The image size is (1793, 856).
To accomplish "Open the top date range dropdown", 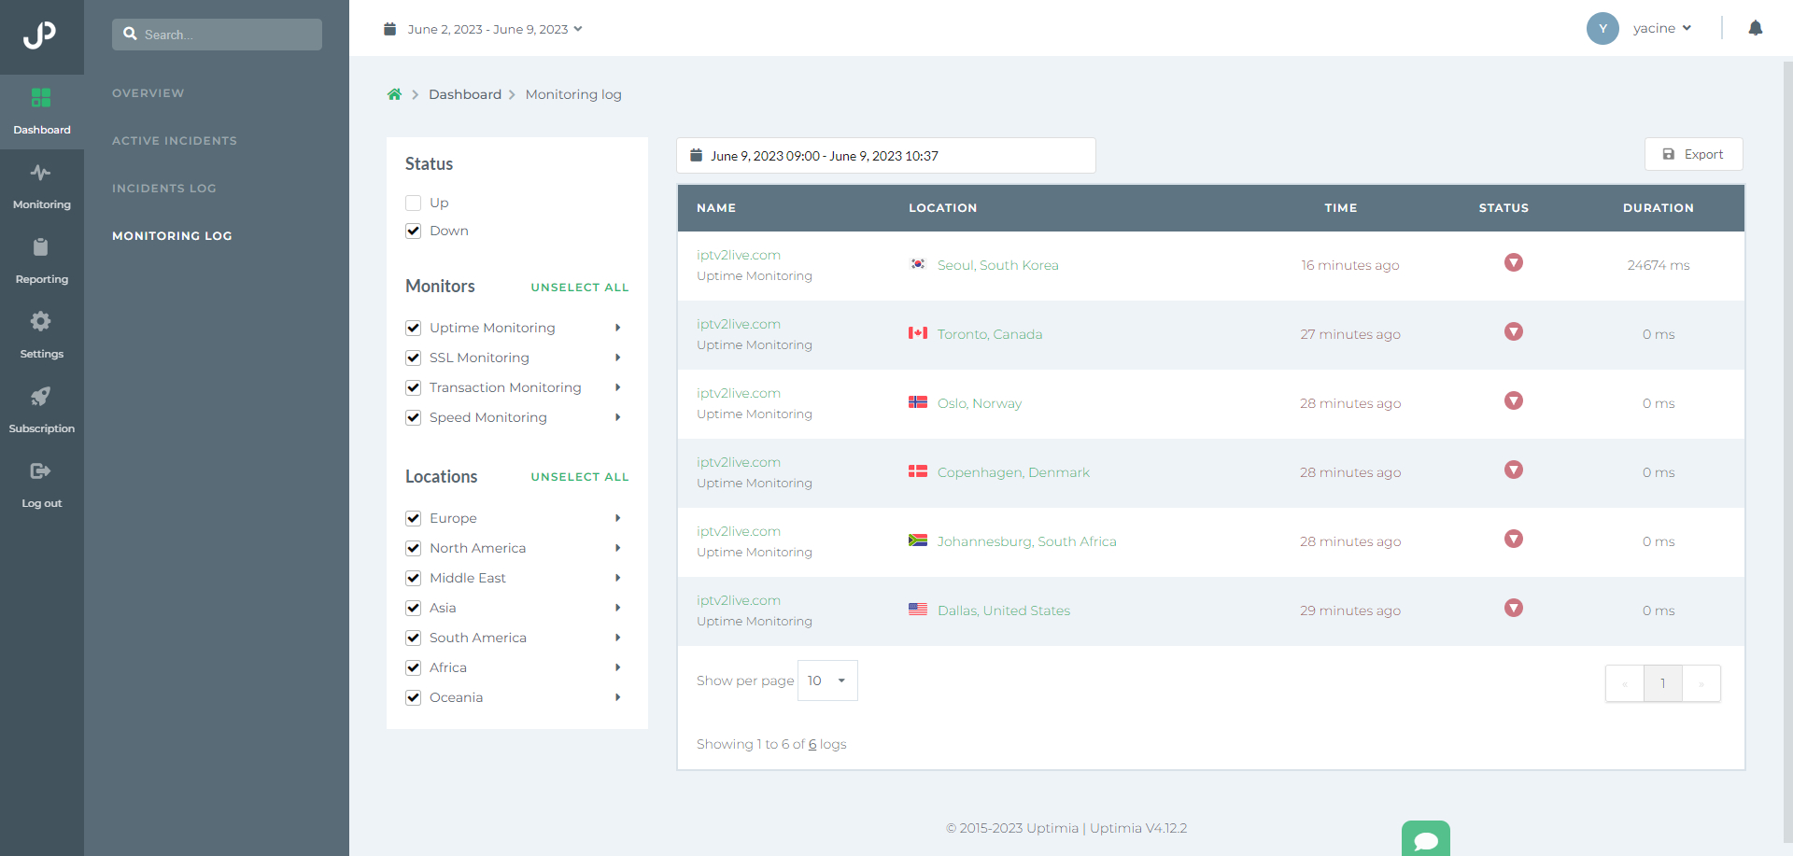I will click(x=483, y=29).
